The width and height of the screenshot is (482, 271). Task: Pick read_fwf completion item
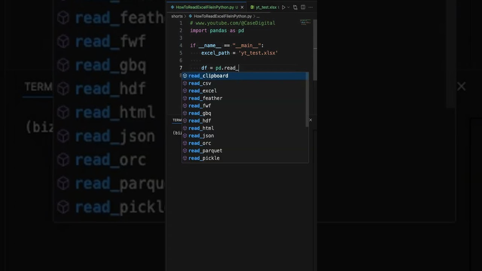pos(245,106)
